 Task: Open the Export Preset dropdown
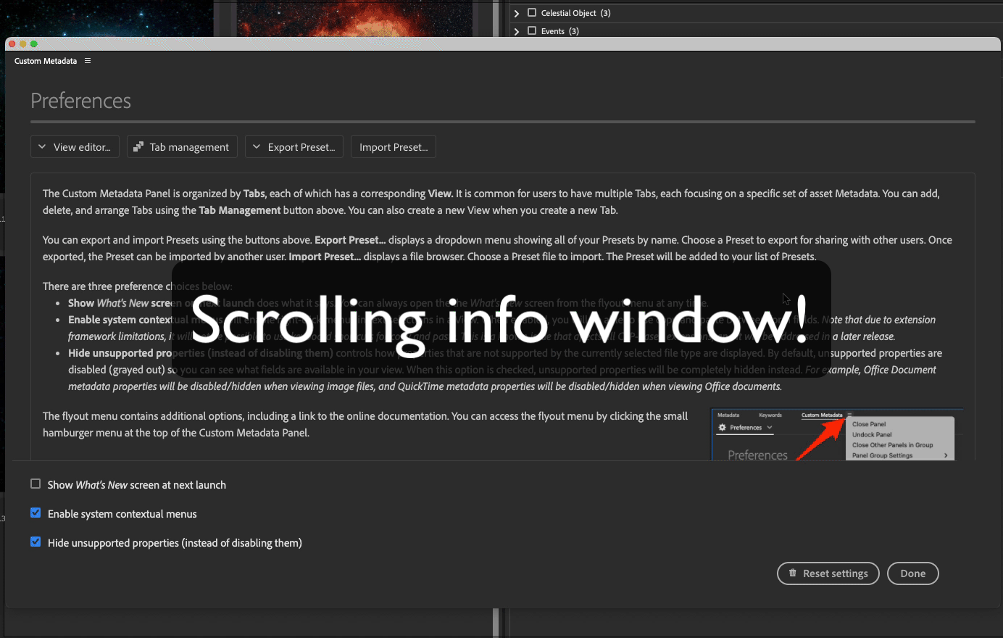tap(294, 147)
